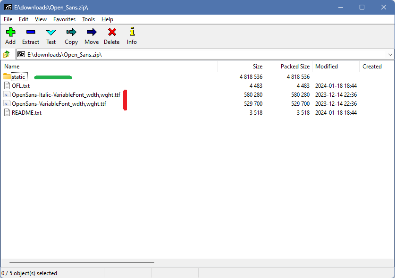Click the blue Extract minus icon
Screen dimensions: 395x278
tap(31, 32)
